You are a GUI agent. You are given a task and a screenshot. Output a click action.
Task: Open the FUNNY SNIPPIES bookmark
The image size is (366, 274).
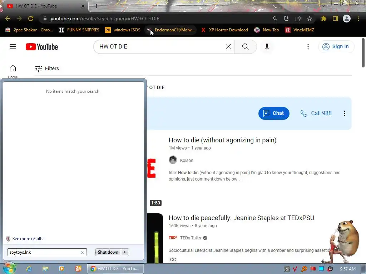[x=79, y=30]
